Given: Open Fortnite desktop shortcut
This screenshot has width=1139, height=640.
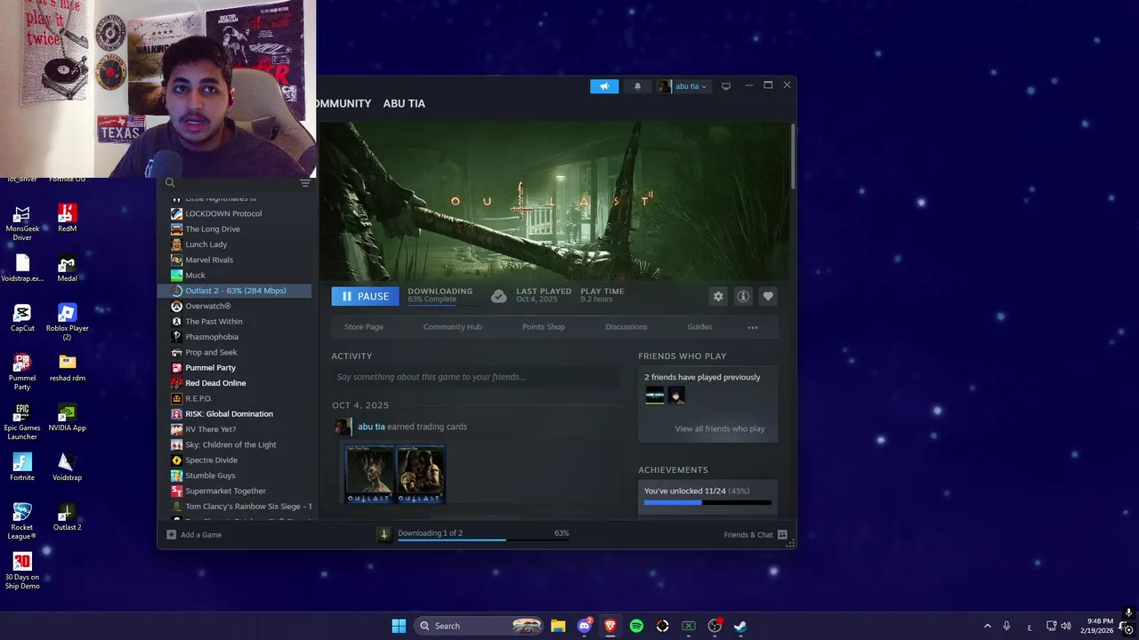Looking at the screenshot, I should click(x=22, y=467).
